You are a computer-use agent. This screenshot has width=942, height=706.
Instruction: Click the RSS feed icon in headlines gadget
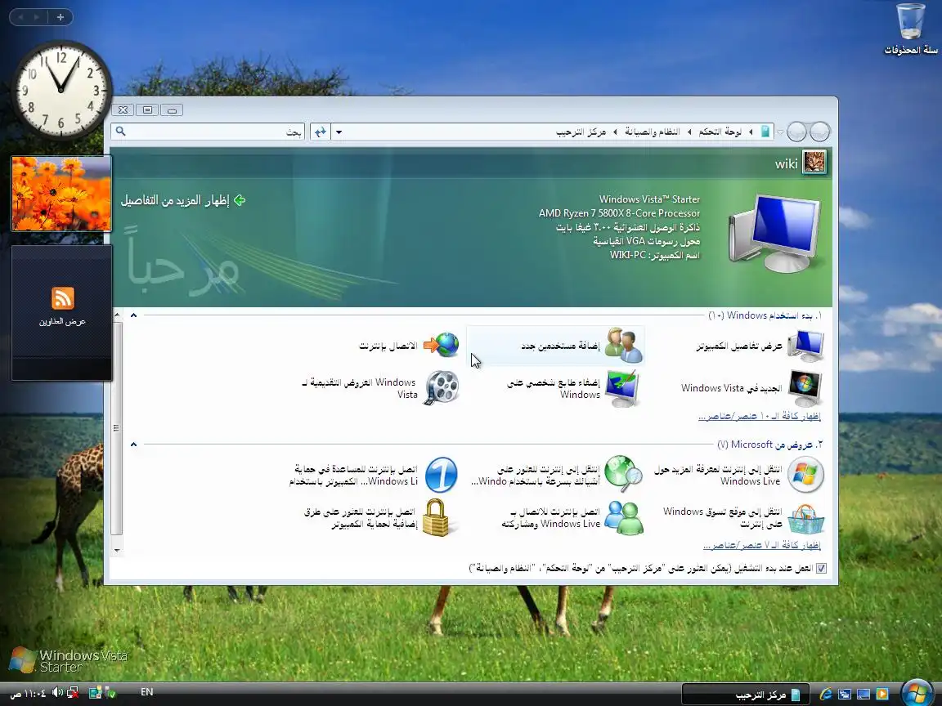[62, 298]
